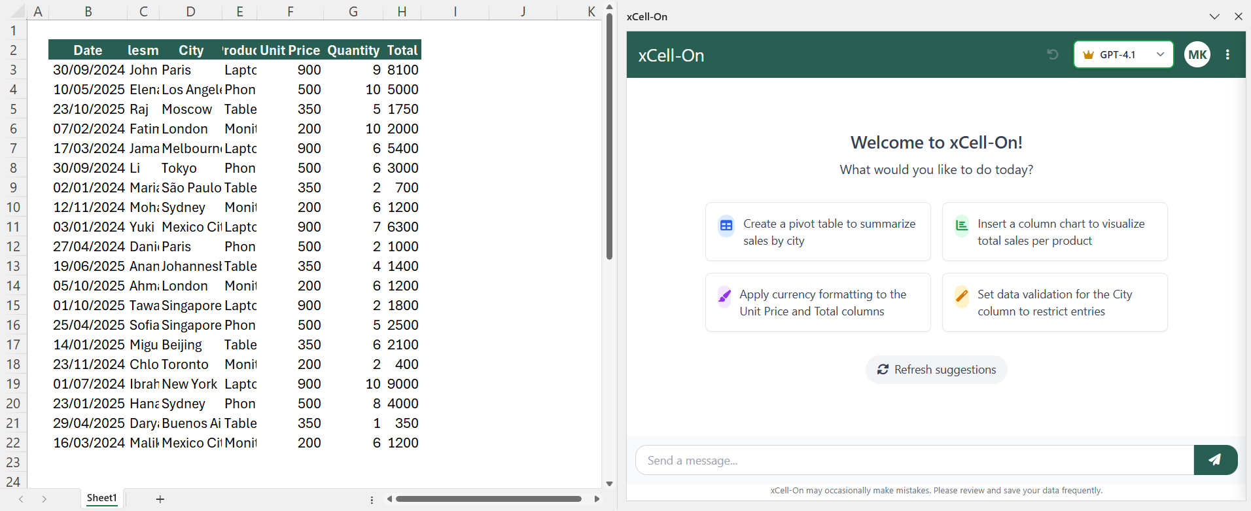Click the send message paper plane button

[1215, 460]
